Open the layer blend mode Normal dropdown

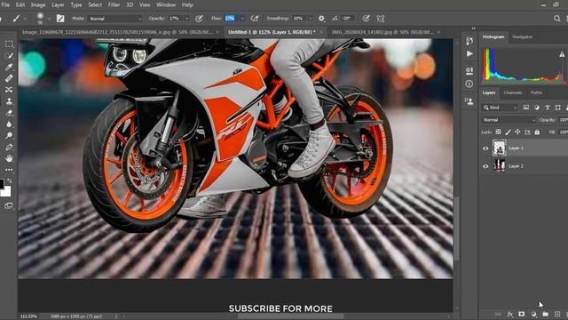[x=509, y=120]
